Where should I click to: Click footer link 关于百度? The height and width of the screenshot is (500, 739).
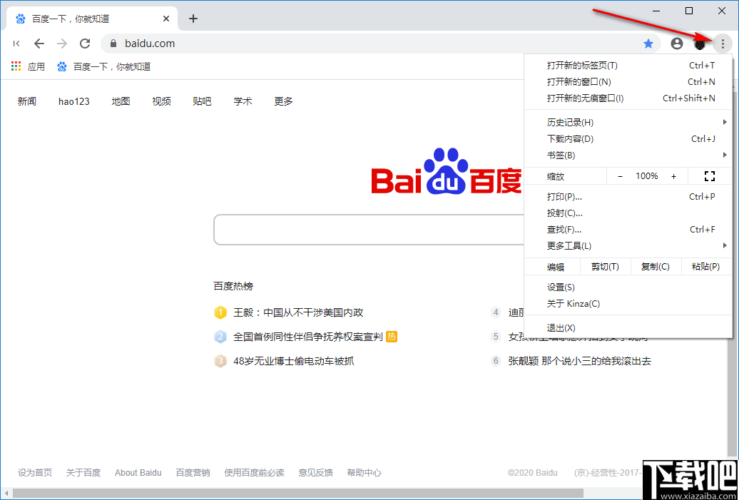pos(83,473)
